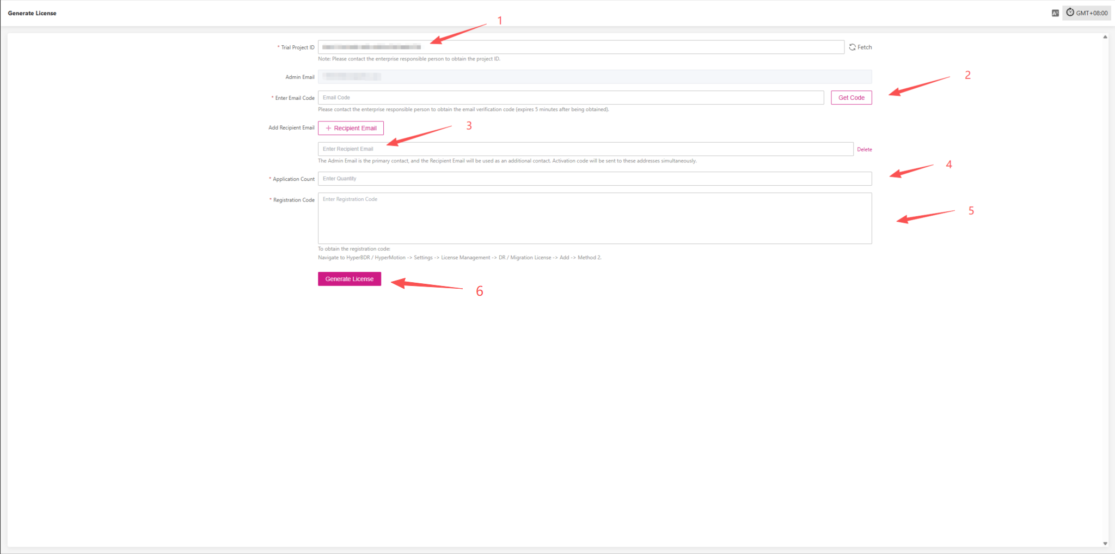Select the Enter Recipient Email field
This screenshot has width=1115, height=554.
585,149
